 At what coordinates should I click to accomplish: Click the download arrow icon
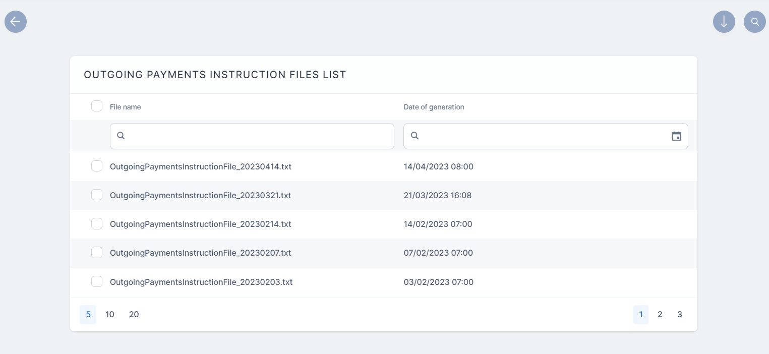coord(724,22)
